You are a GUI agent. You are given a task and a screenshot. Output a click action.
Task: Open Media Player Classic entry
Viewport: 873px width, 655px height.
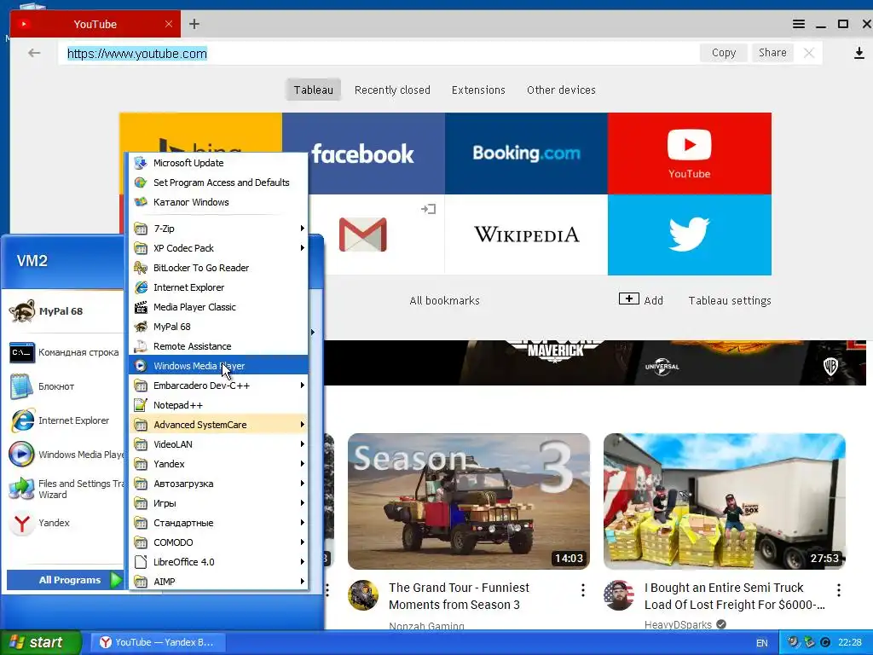point(218,307)
